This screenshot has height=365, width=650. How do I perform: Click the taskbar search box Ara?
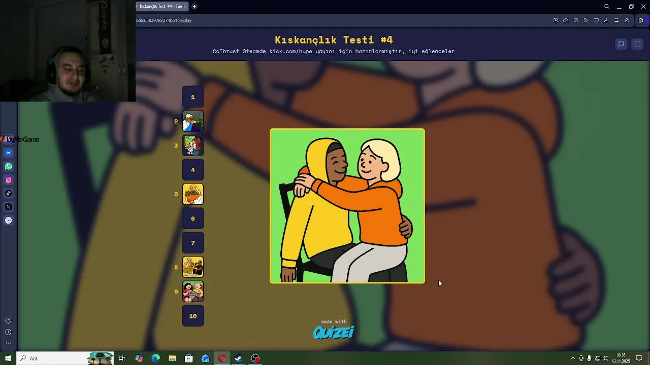click(x=64, y=358)
